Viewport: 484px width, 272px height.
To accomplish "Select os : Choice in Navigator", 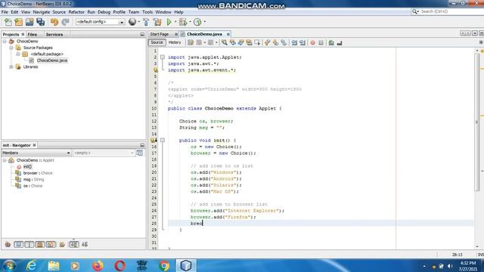I will coord(33,186).
